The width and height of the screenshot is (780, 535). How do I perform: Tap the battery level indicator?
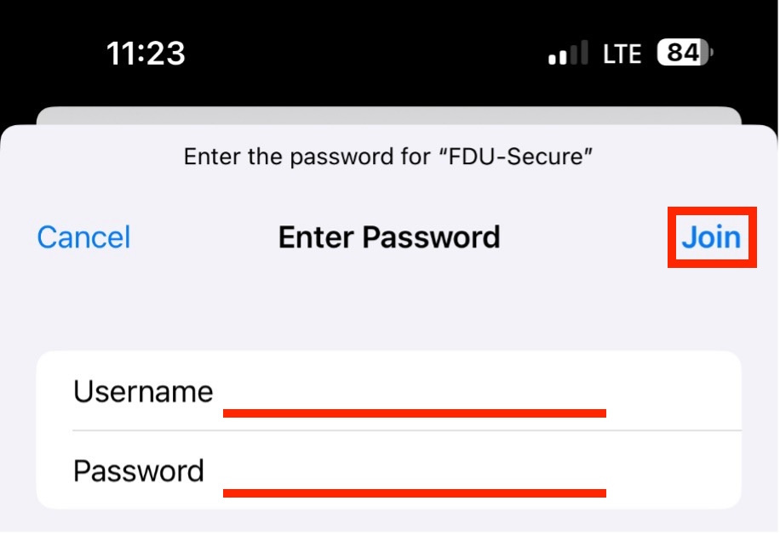click(685, 54)
